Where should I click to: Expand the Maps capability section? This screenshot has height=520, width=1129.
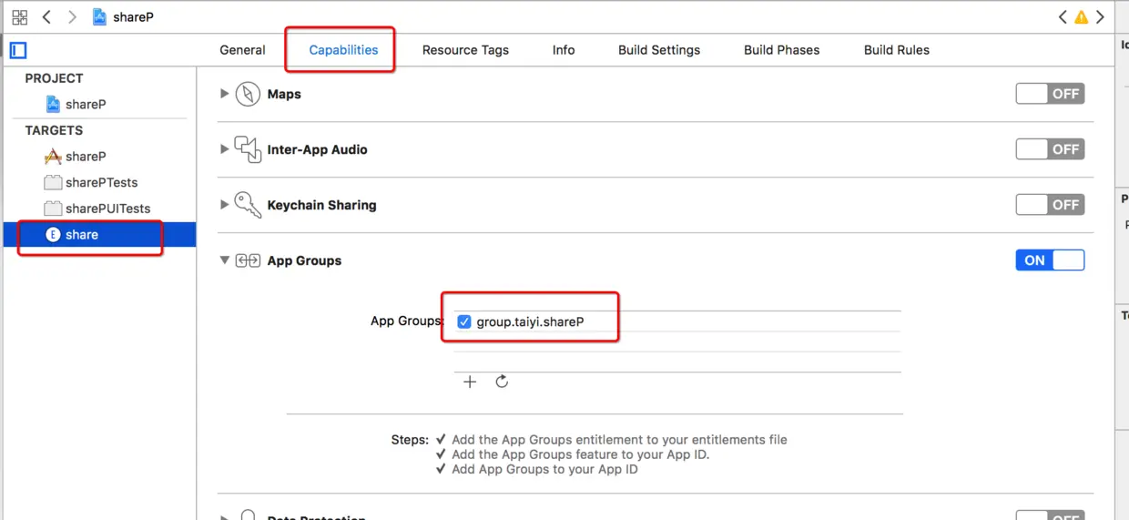coord(224,94)
